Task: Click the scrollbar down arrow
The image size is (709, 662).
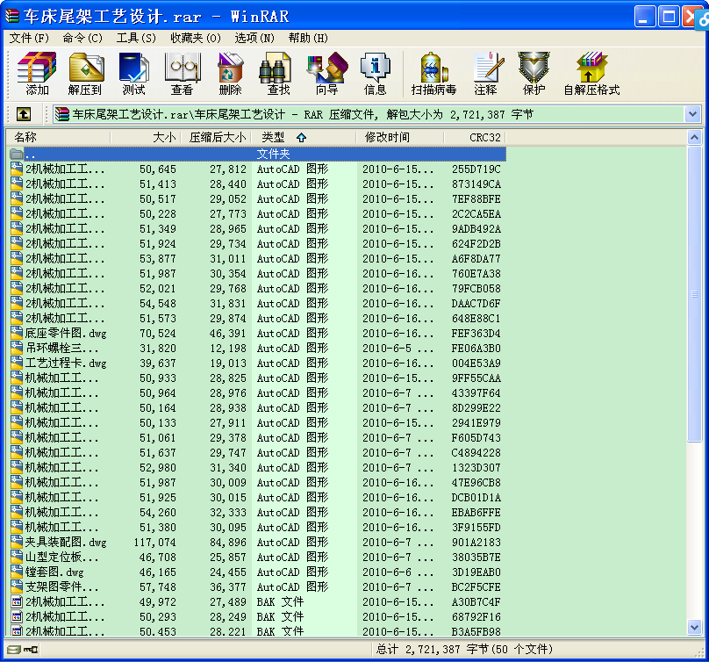Action: (x=694, y=627)
